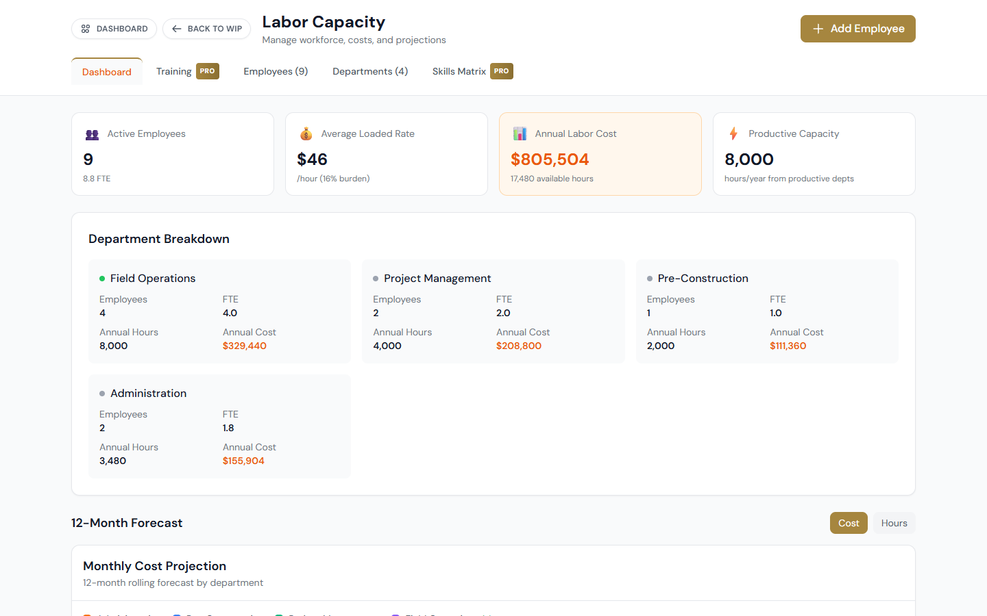Click the Active Employees people icon
This screenshot has height=616, width=987.
tap(92, 134)
